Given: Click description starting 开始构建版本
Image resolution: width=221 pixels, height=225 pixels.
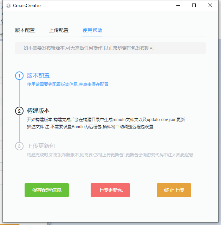Looking at the screenshot, I should tap(106, 123).
